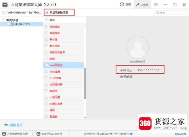
Task: Click scroll down arrow of contact list
Action: [85, 118]
